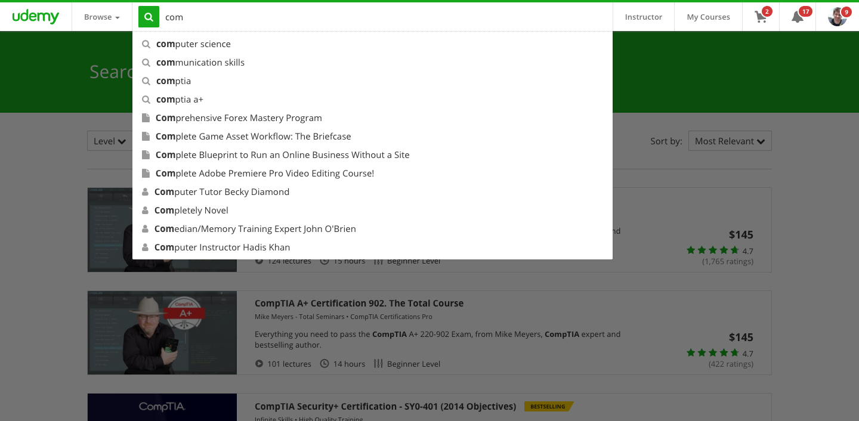Screen dimensions: 859x421
Task: Click the $145 price of the 902 course
Action: [741, 338]
